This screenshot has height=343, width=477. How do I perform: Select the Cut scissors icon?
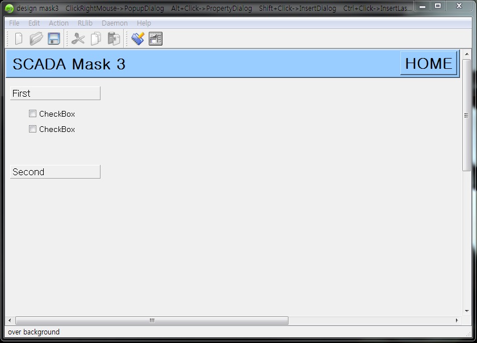click(78, 39)
